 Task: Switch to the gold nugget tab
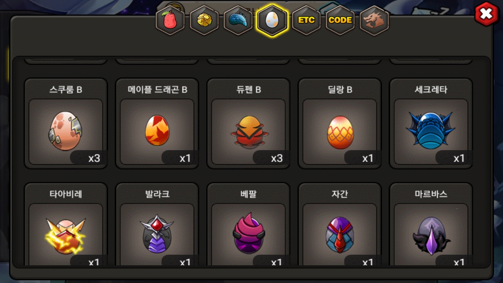204,21
